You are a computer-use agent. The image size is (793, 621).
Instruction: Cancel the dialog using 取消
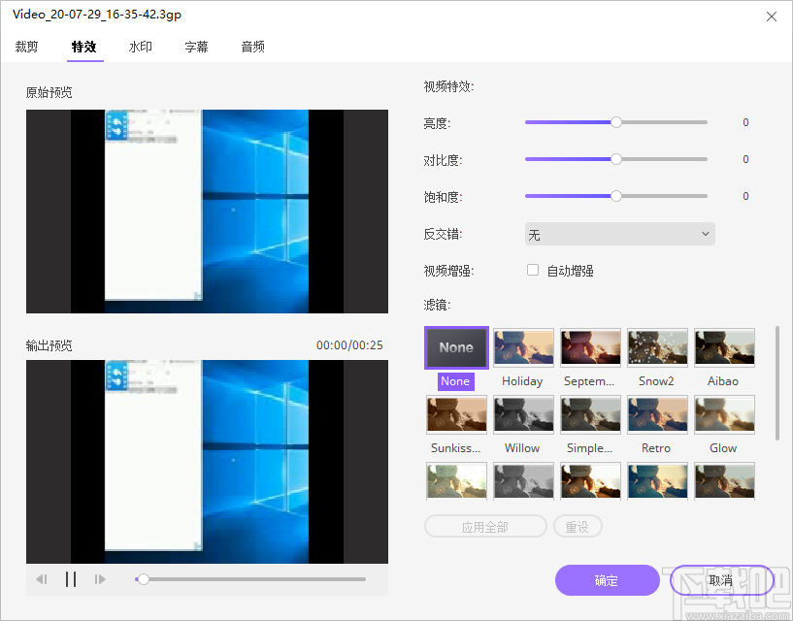(720, 579)
